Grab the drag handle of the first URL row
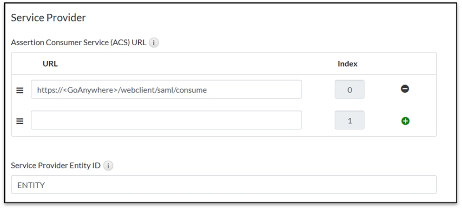The image size is (462, 209). coord(20,90)
